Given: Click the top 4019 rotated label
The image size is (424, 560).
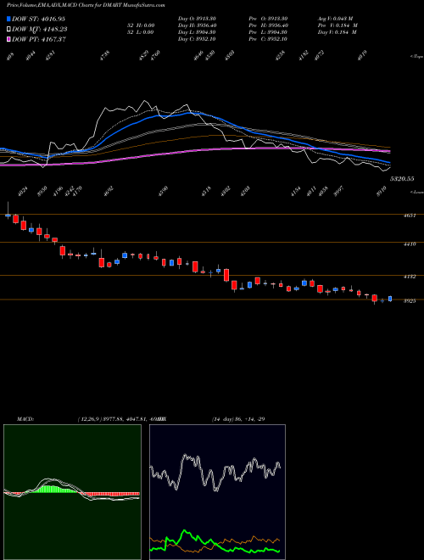Looking at the screenshot, I should (x=363, y=56).
